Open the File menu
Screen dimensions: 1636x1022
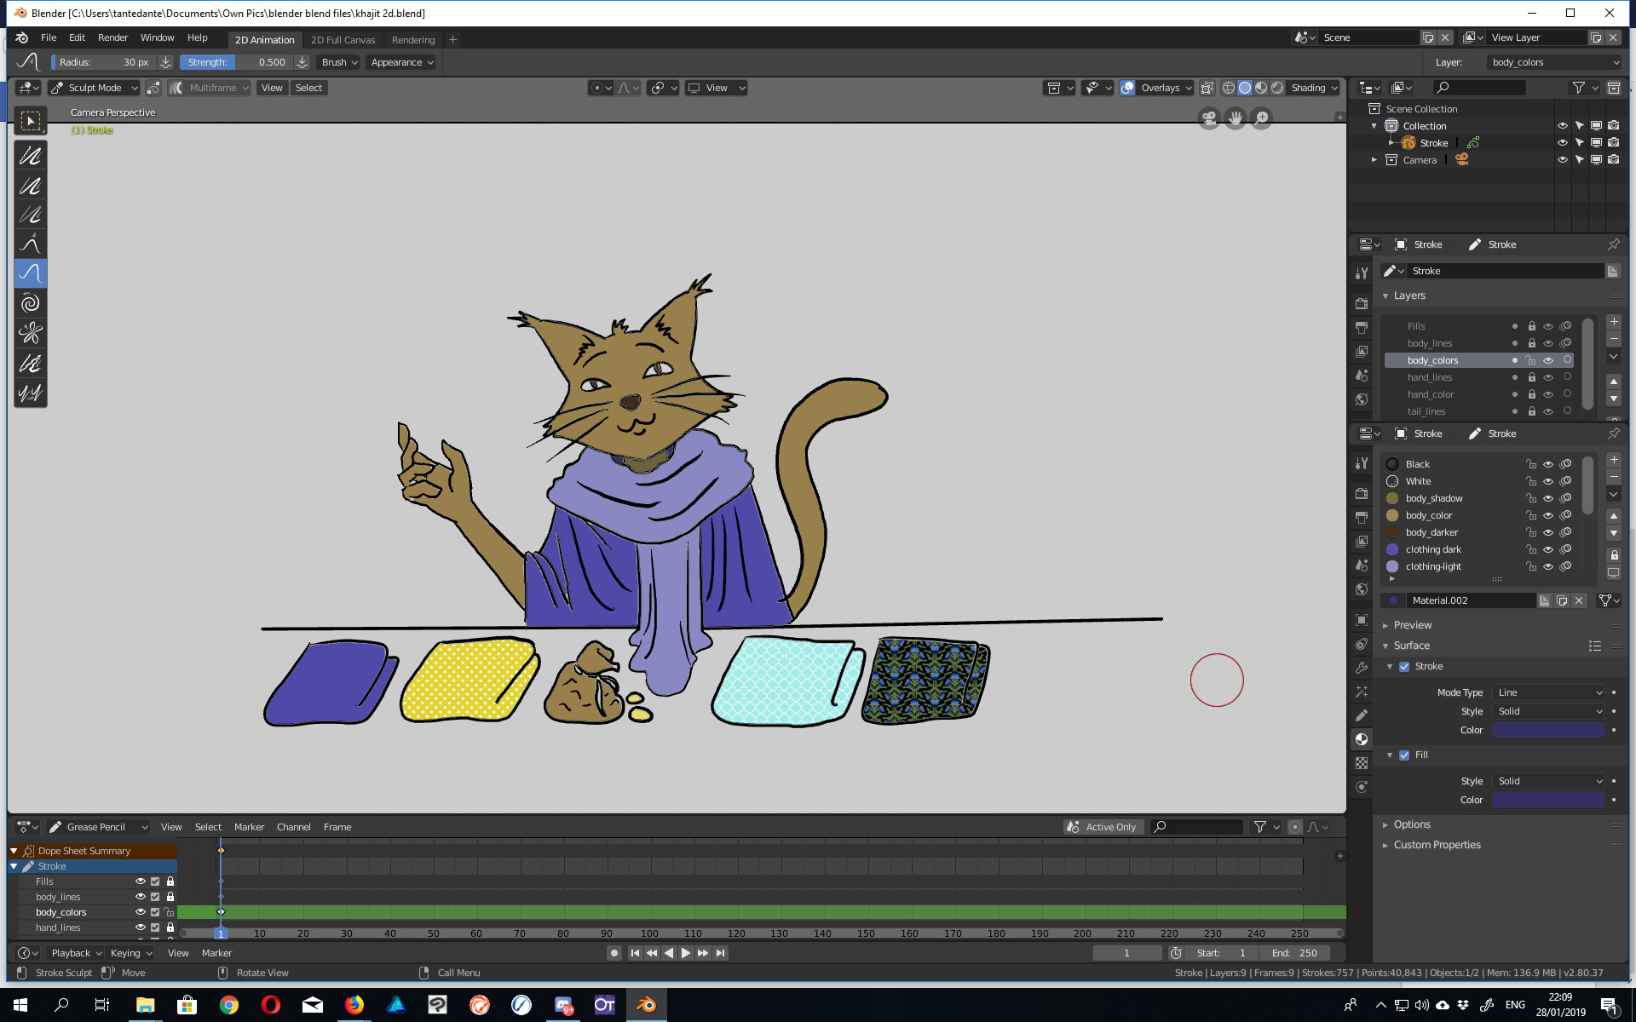(49, 37)
